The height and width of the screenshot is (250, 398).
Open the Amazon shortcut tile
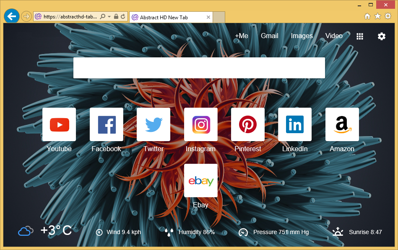(x=342, y=124)
